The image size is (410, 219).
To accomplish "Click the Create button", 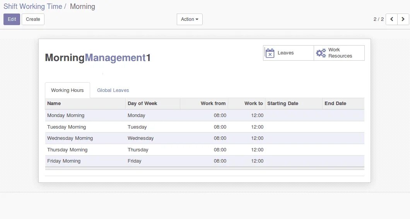I will (x=33, y=19).
